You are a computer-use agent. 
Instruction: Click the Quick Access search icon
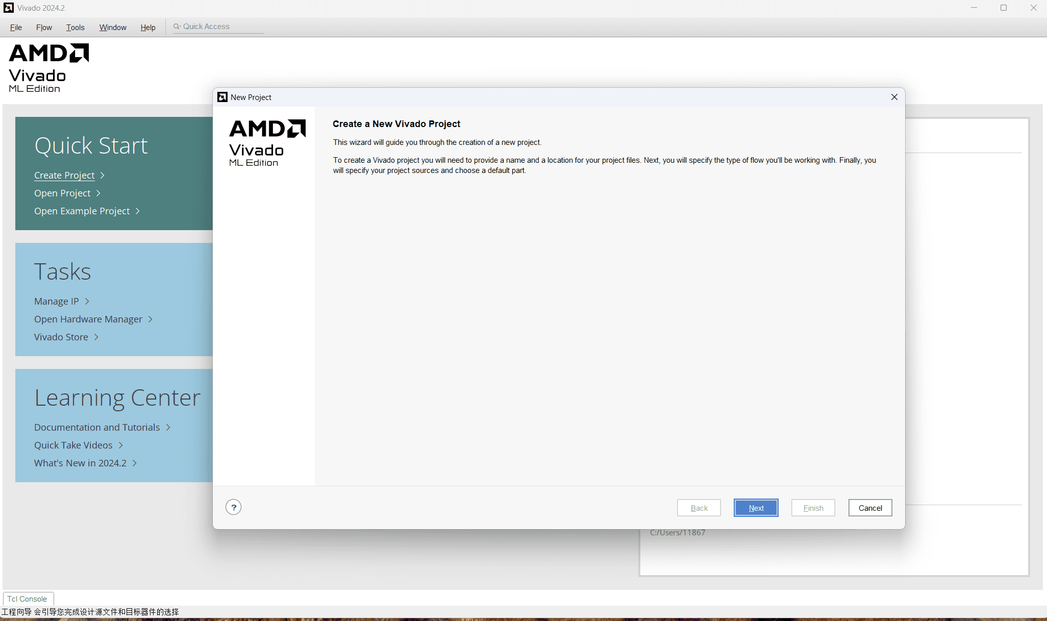click(177, 27)
